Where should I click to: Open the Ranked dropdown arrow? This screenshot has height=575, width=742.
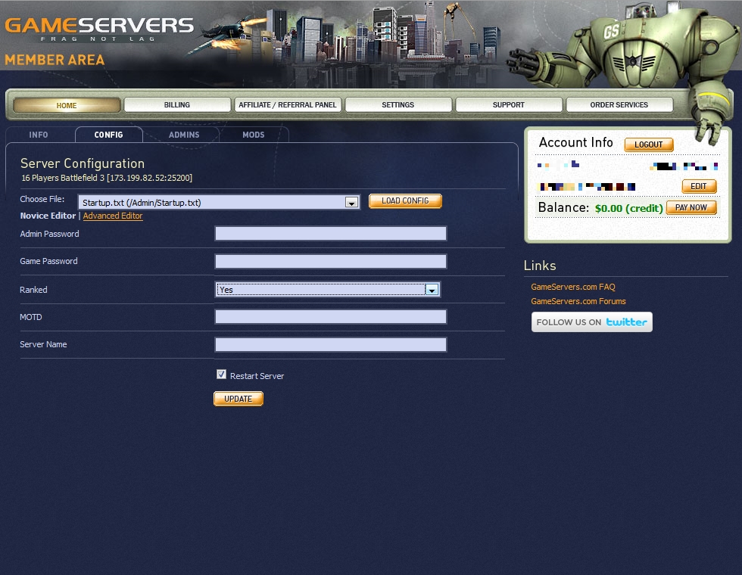432,290
